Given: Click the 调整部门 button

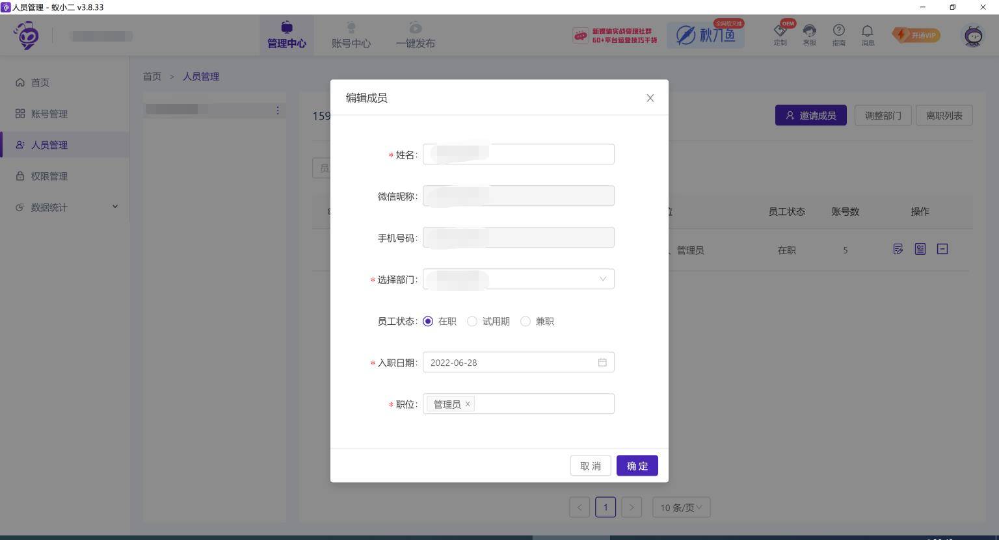Looking at the screenshot, I should pos(883,115).
